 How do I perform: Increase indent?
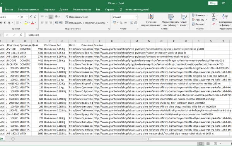[x=61, y=23]
